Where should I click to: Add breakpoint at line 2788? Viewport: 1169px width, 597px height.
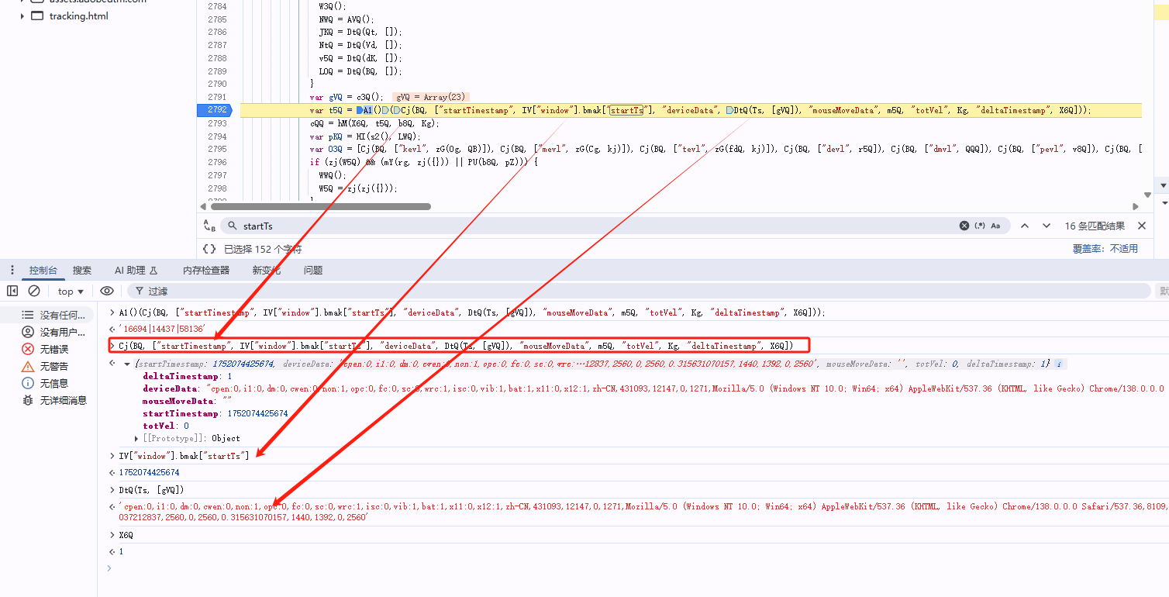pos(217,58)
